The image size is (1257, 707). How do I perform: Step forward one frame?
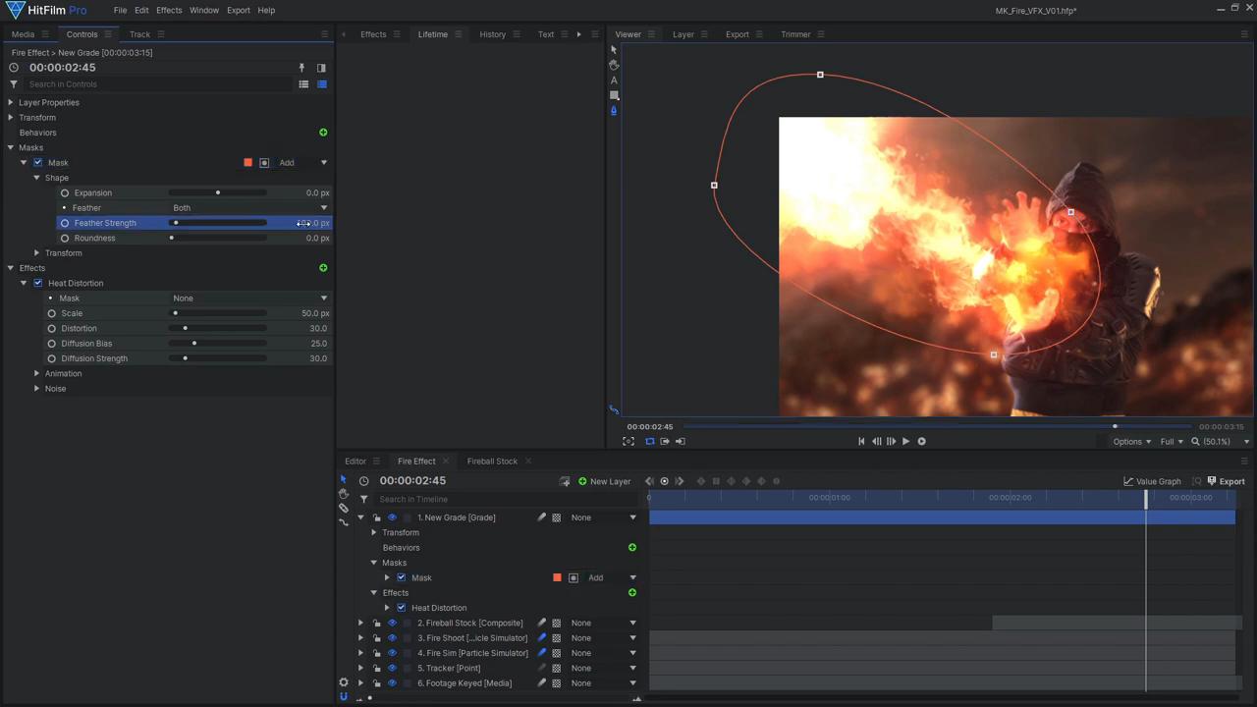pyautogui.click(x=891, y=442)
